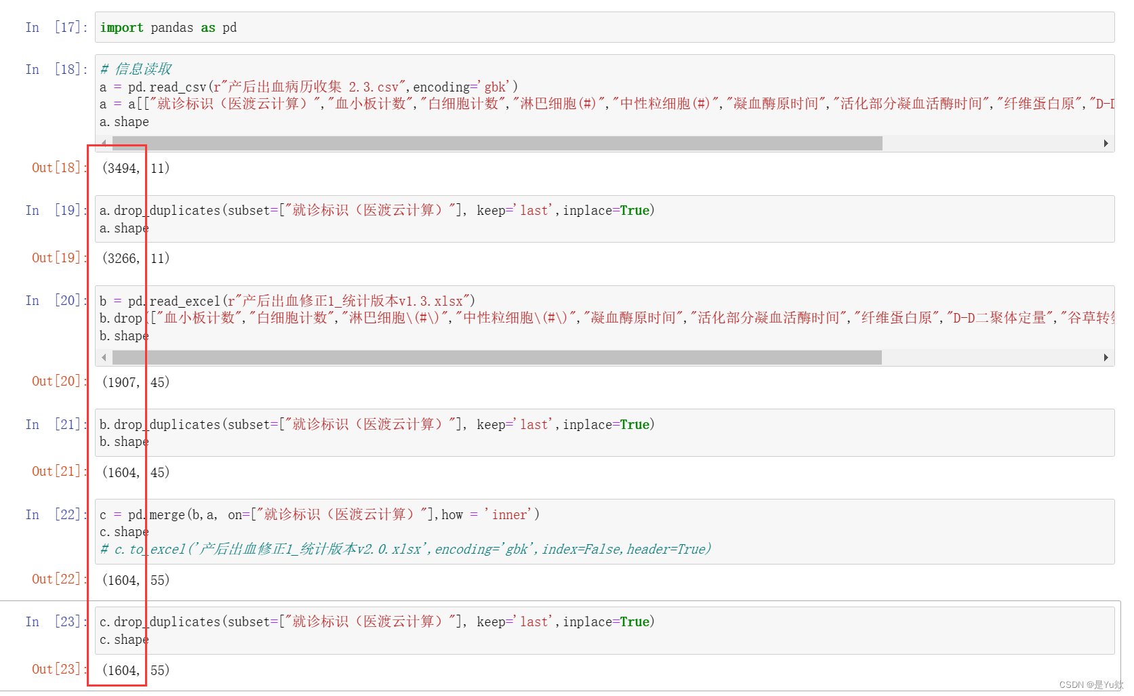Viewport: 1134px width, 696px height.
Task: Click the In [18] prompt label
Action: pos(57,69)
